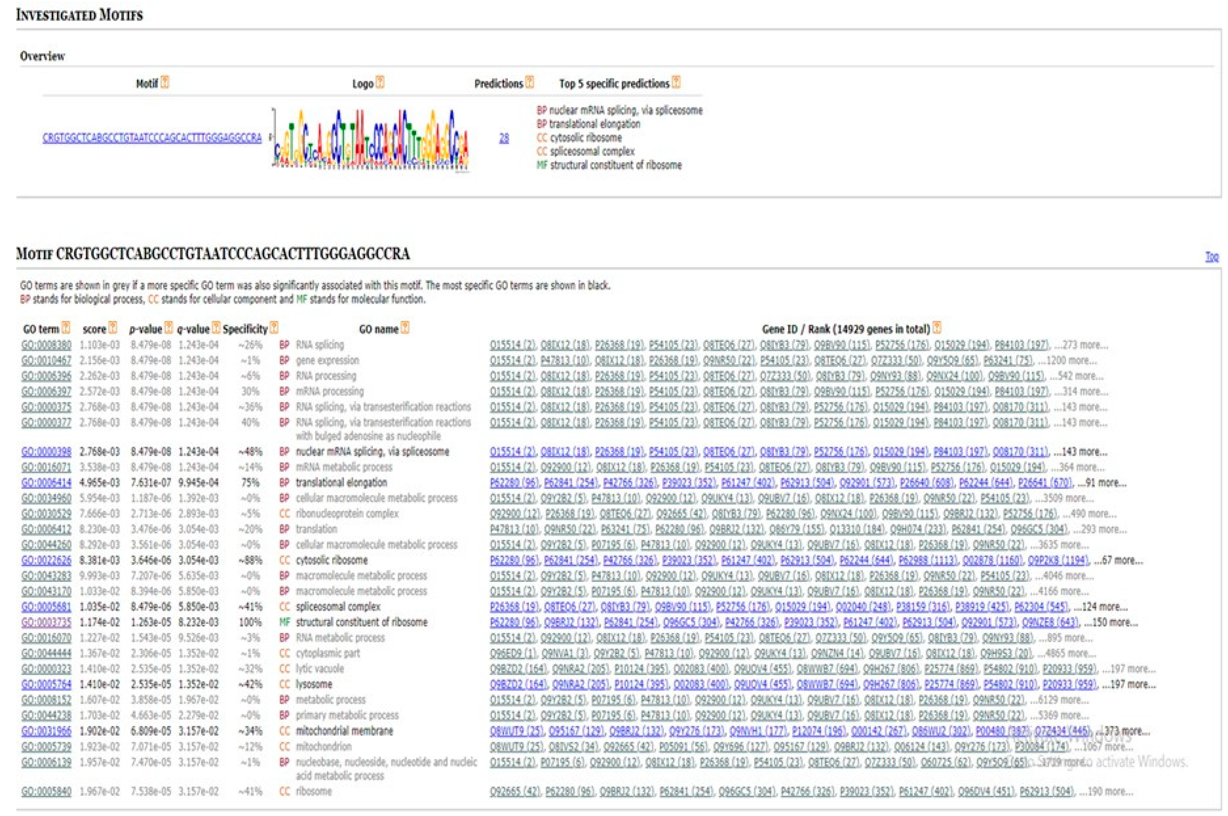Open GO:0005840 ribosome term link
Screen dimensions: 1228x816
click(x=46, y=791)
